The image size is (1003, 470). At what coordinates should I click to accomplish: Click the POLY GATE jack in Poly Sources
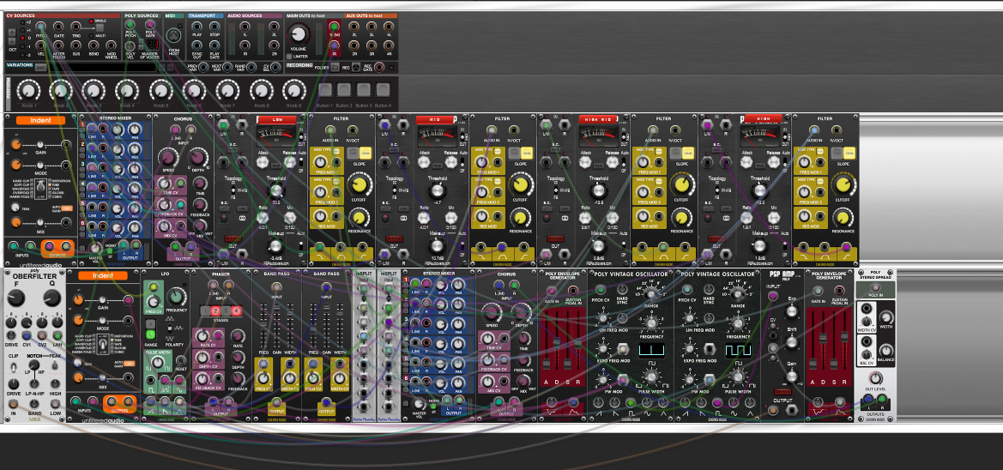[x=150, y=24]
